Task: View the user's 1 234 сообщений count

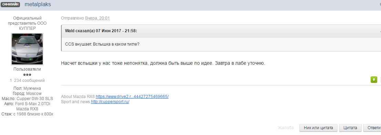Action: pyautogui.click(x=27, y=81)
